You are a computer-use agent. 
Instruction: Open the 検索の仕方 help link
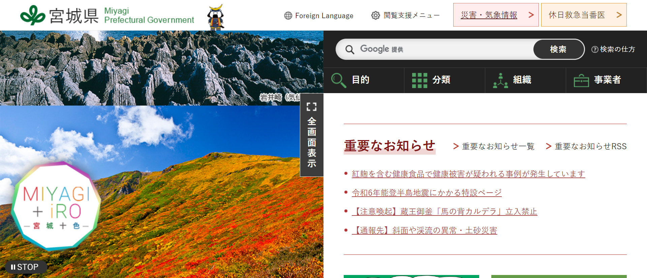coord(613,49)
